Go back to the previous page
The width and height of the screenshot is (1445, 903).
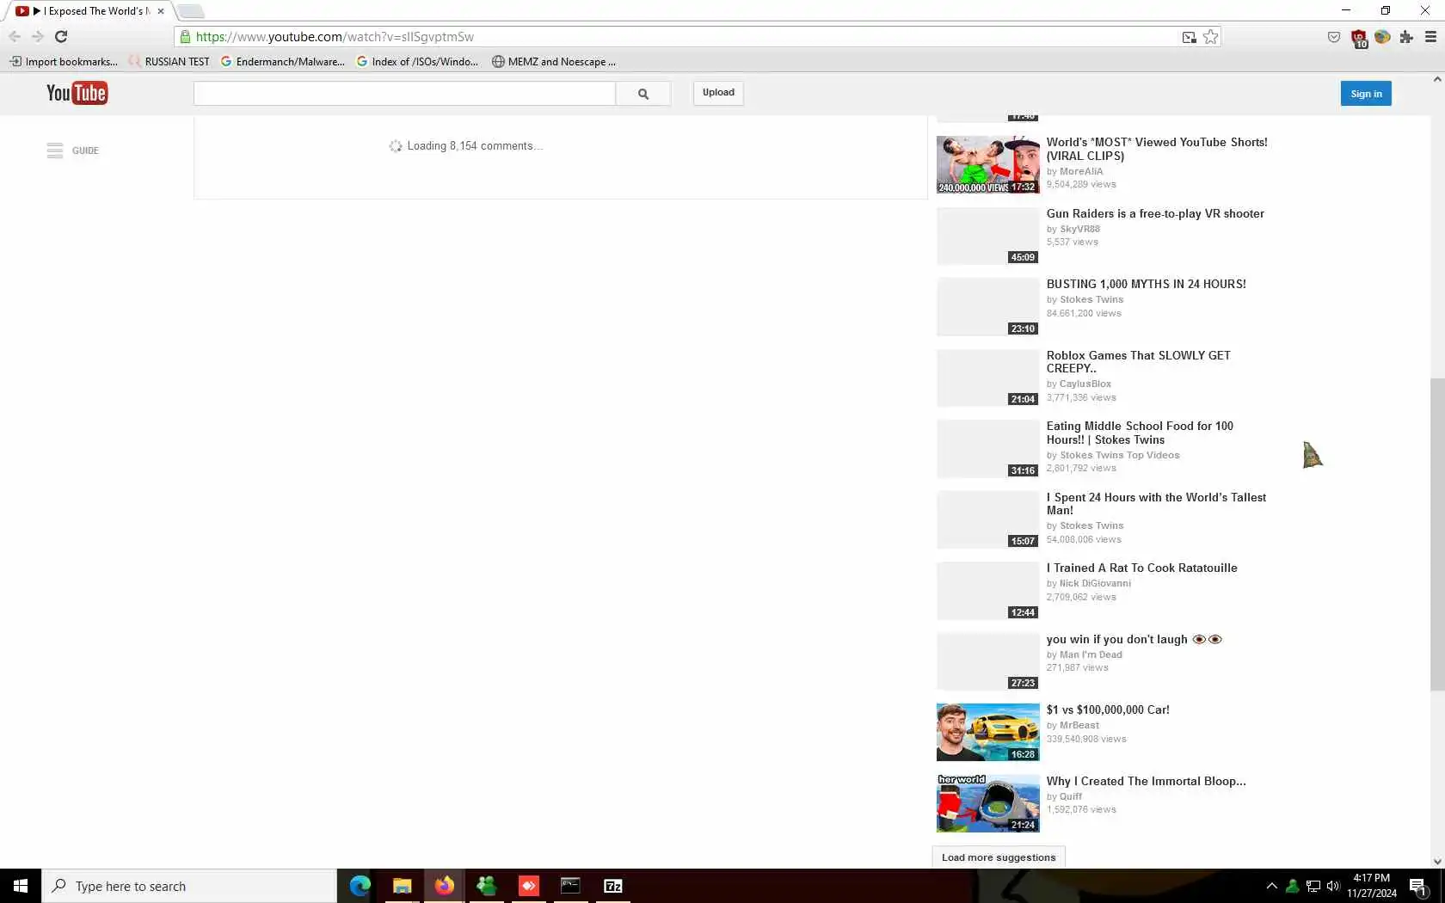point(15,36)
